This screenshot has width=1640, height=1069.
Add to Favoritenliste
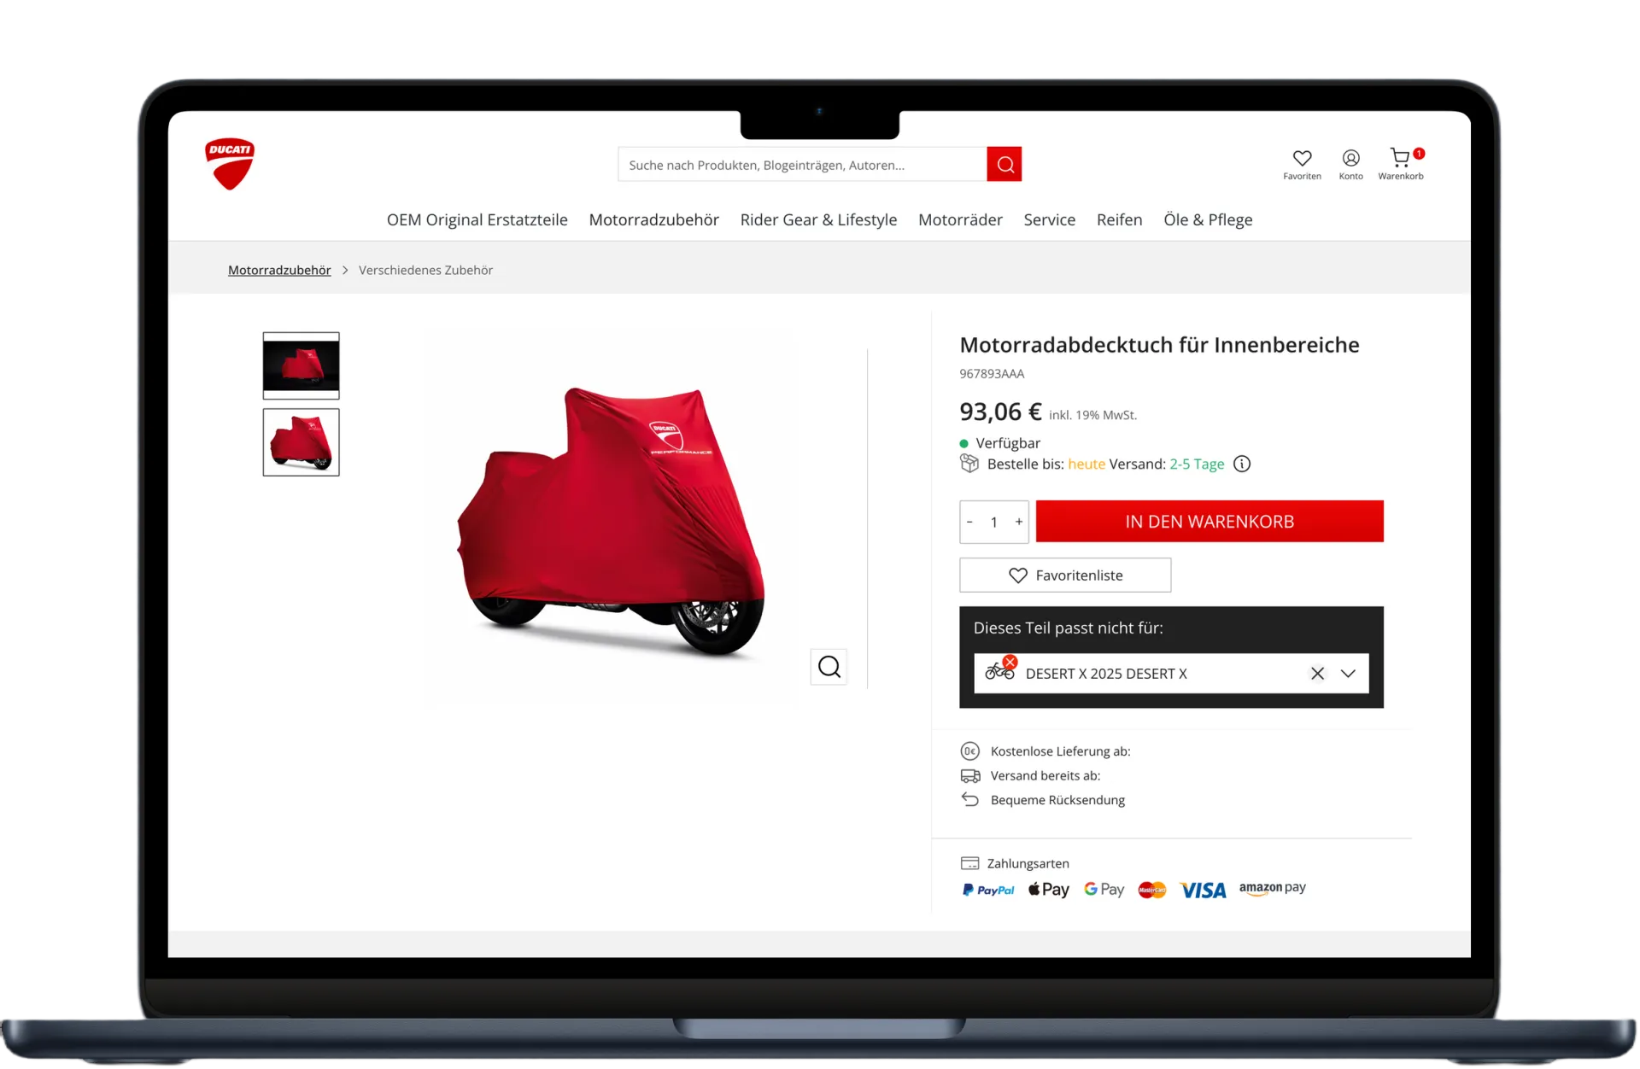tap(1065, 575)
